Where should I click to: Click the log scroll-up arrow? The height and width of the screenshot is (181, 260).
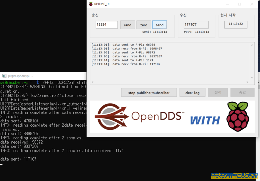click(252, 45)
